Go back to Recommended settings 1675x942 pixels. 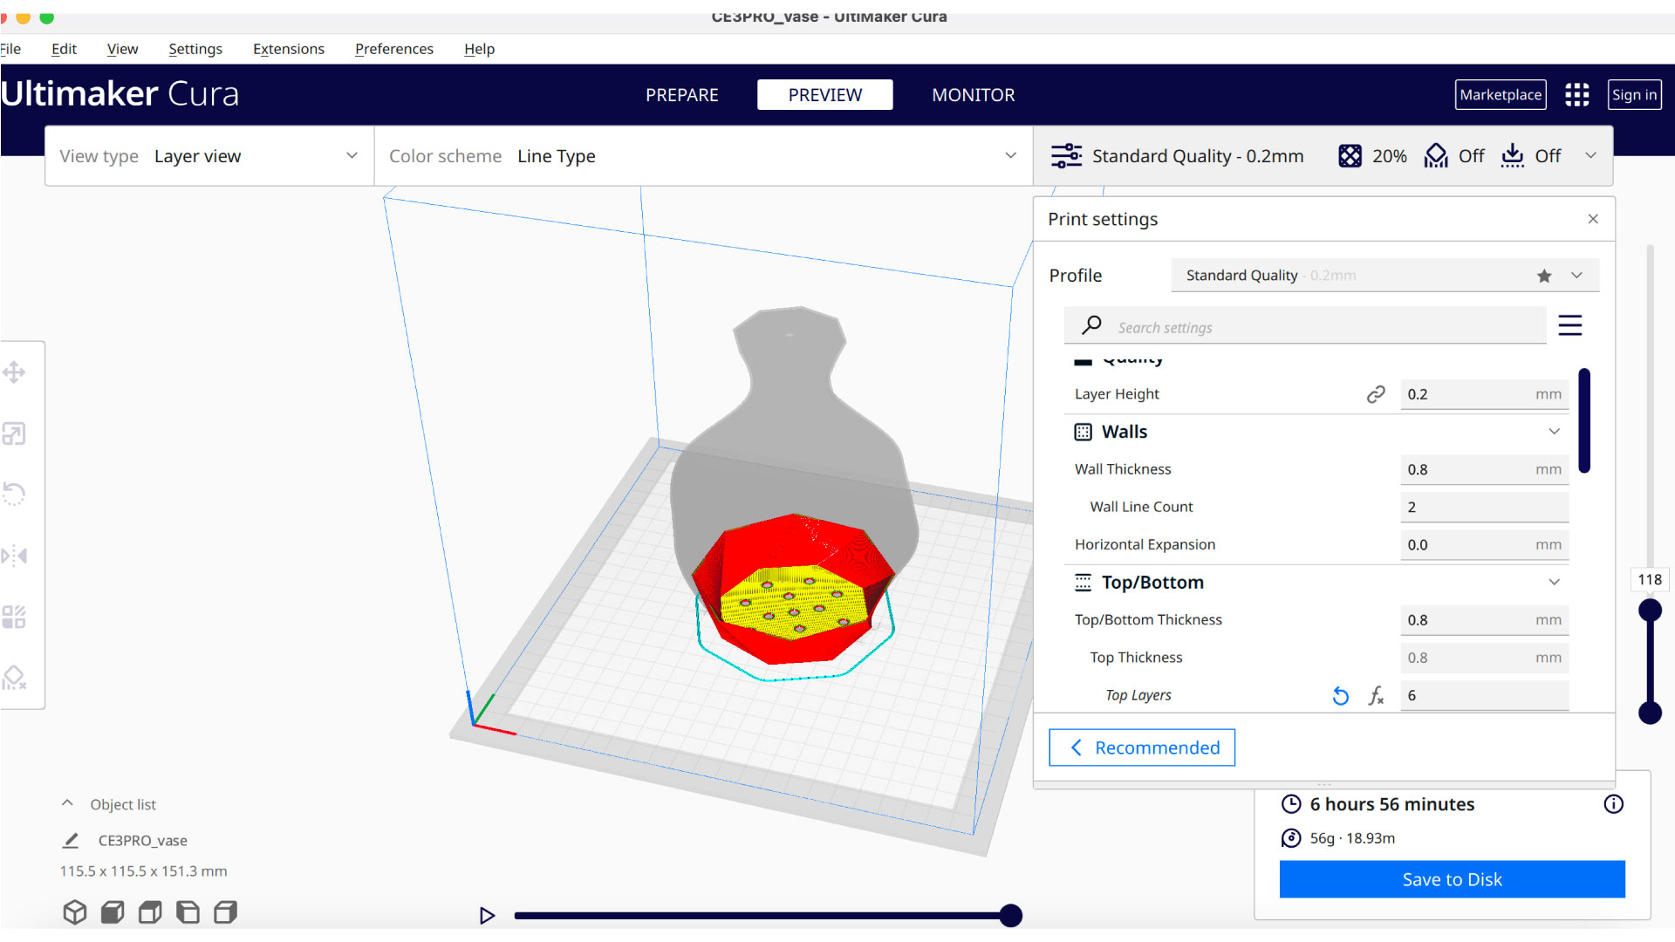pos(1142,747)
